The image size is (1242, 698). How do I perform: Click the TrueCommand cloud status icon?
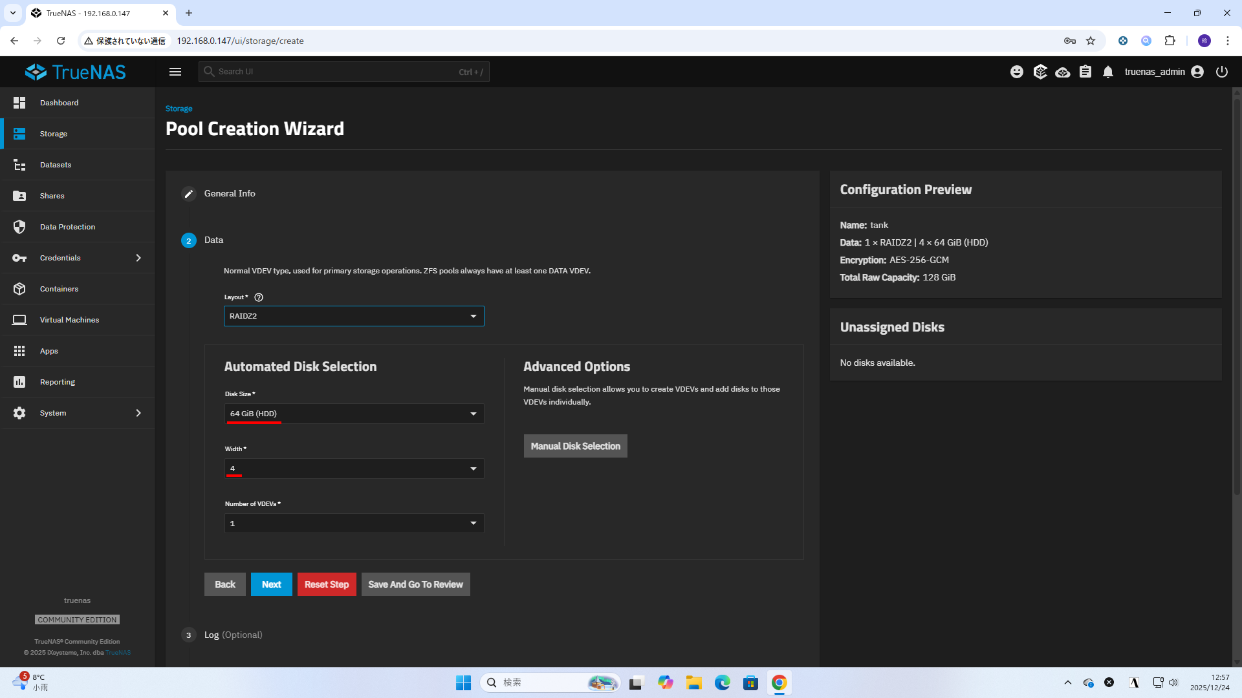(1062, 72)
